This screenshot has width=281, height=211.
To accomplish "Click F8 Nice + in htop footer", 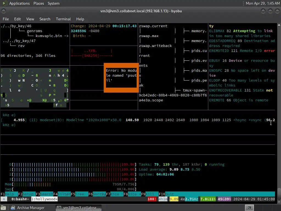I will [x=132, y=194].
